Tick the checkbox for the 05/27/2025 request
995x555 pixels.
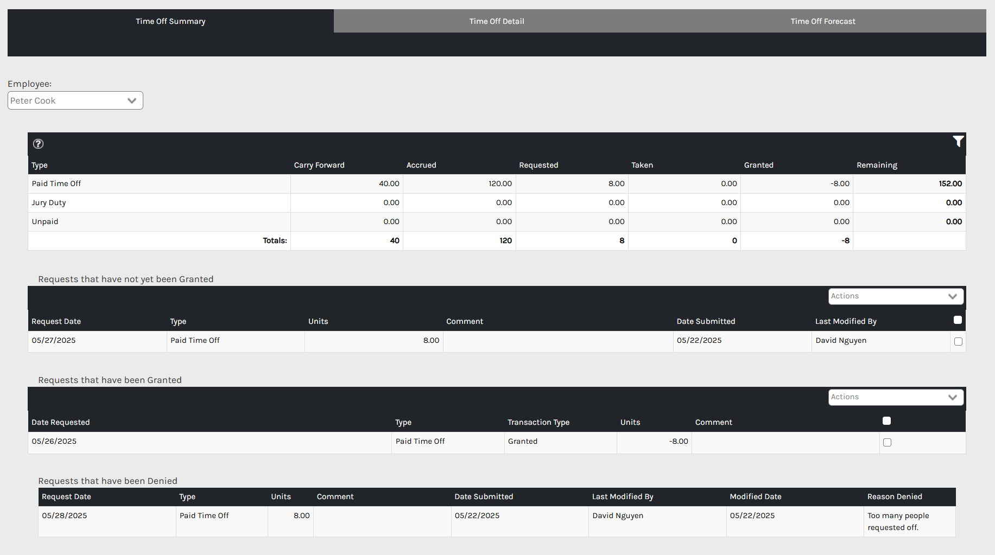point(958,341)
